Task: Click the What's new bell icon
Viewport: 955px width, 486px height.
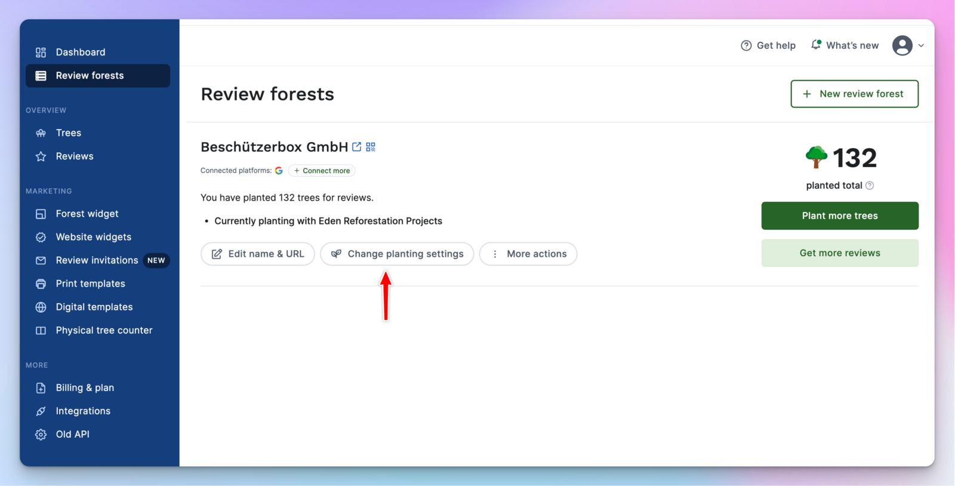Action: point(816,45)
